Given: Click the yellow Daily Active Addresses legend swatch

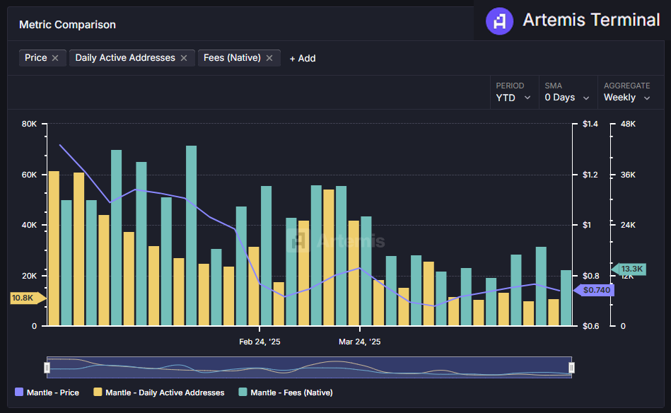Looking at the screenshot, I should pos(98,392).
